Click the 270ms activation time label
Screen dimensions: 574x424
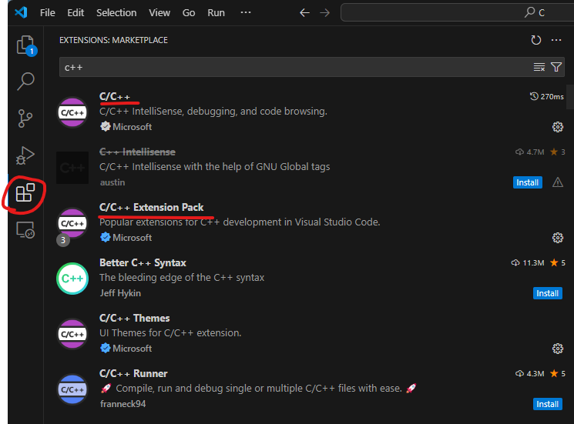tap(546, 96)
